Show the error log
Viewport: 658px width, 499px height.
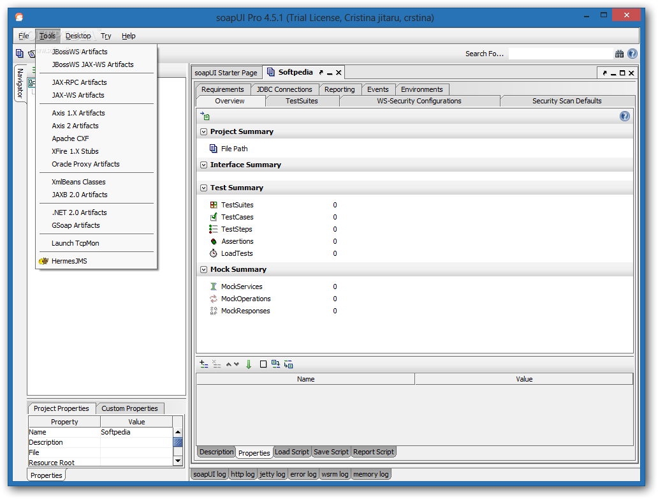pos(303,474)
